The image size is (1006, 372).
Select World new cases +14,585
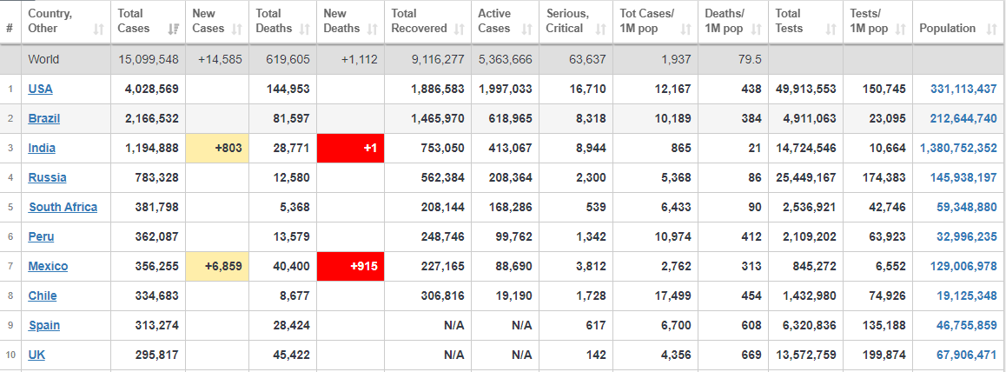(220, 60)
